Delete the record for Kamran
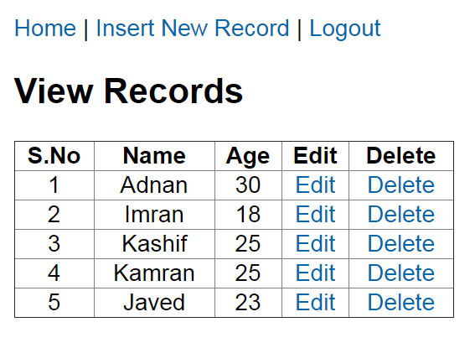 (401, 273)
